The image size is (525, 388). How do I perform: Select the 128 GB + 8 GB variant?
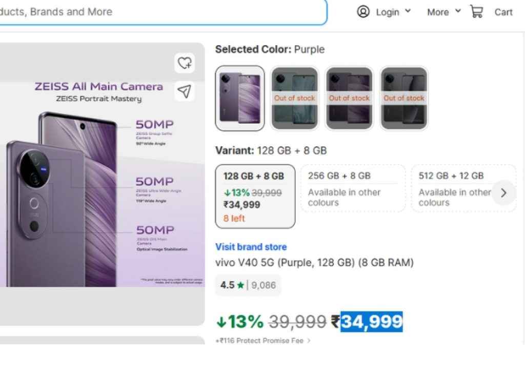coord(255,196)
